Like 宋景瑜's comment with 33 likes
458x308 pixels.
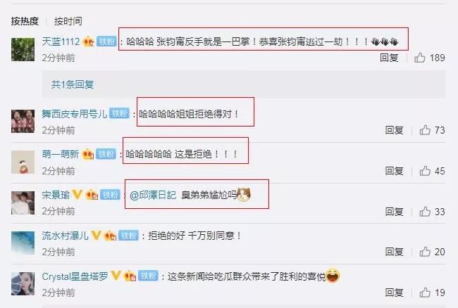pos(425,212)
